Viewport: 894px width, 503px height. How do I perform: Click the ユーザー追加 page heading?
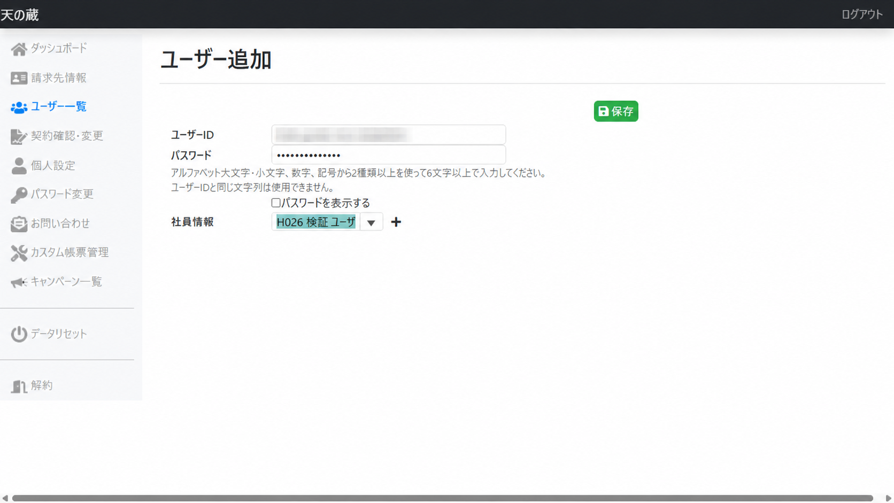coord(216,59)
